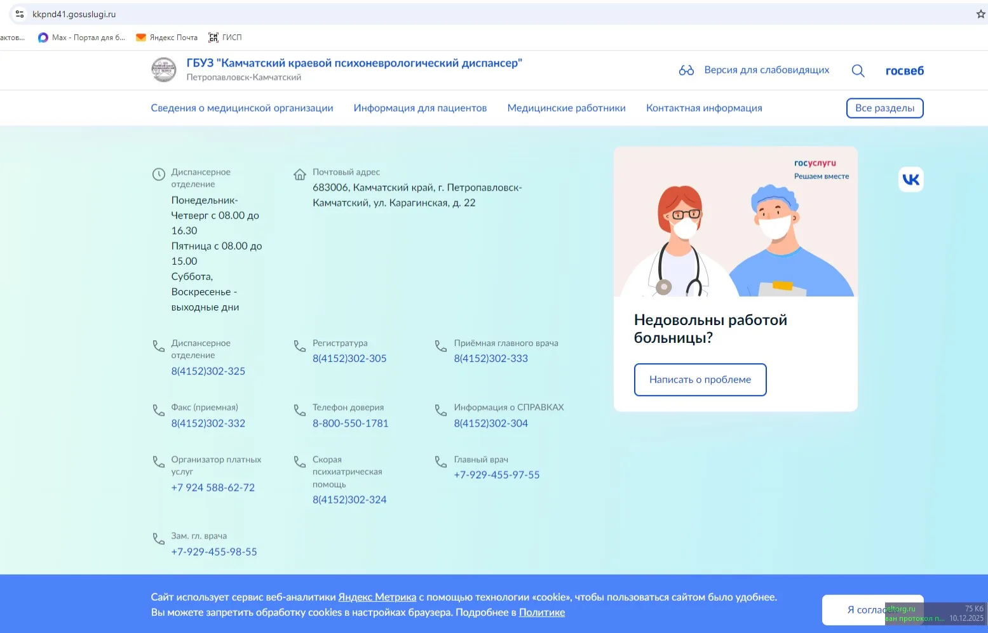Viewport: 988px width, 633px height.
Task: Click the house icon by Почтовый адрес
Action: [x=300, y=174]
